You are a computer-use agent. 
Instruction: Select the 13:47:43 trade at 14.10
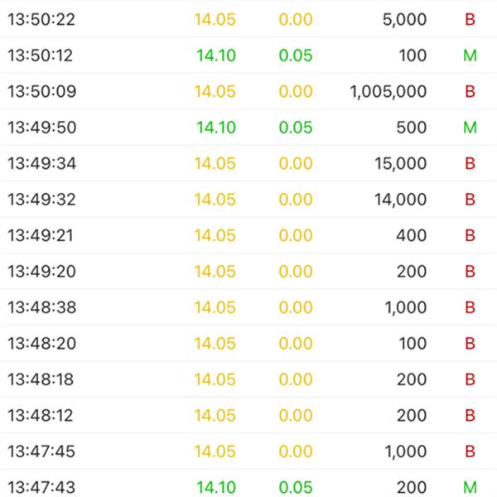(x=248, y=485)
